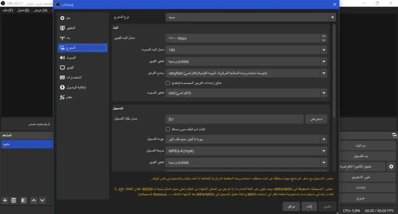Viewport: 398px width, 214px height.
Task: Open the View (عرض) menu
Action: pos(40,10)
